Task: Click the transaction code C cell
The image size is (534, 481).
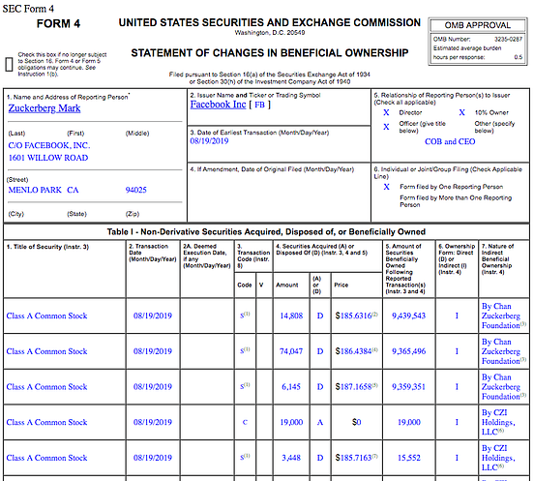Action: tap(245, 422)
